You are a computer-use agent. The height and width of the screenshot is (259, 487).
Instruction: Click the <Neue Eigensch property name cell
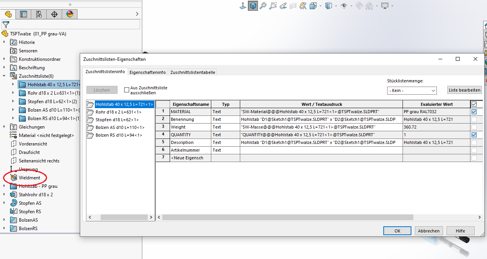[x=190, y=158]
